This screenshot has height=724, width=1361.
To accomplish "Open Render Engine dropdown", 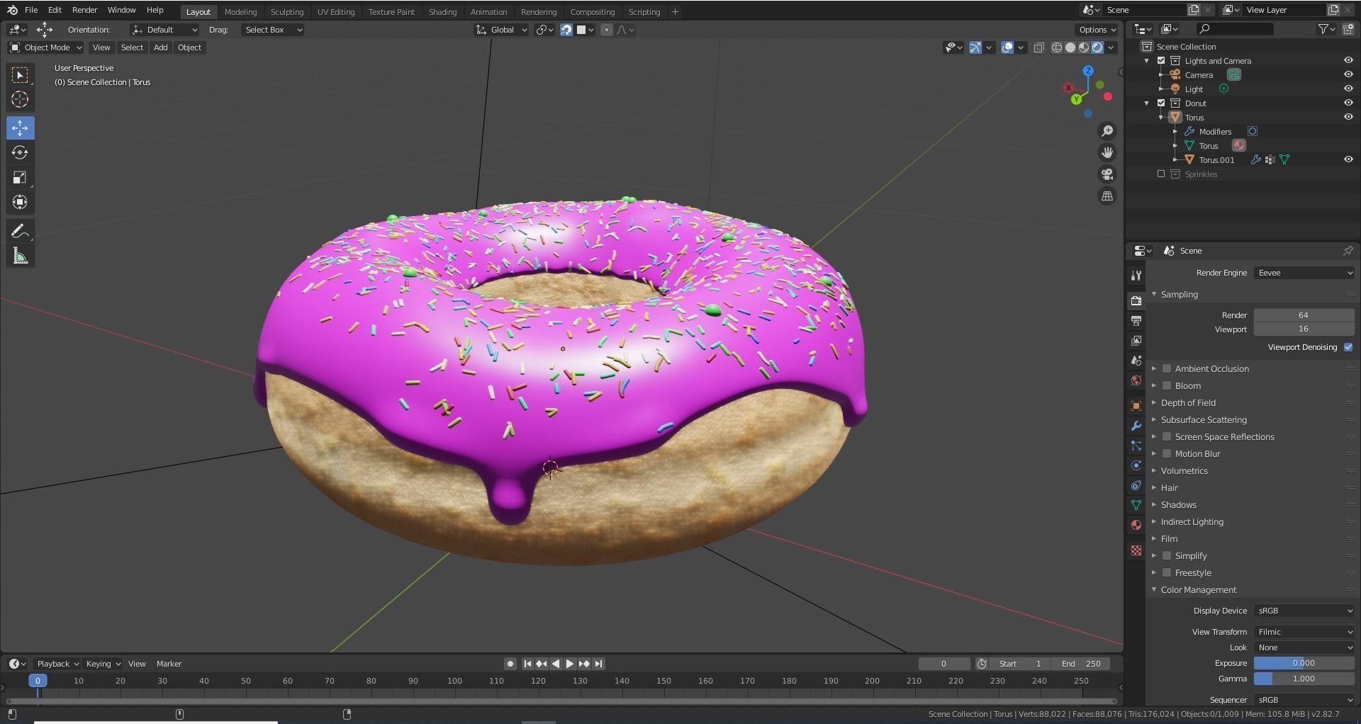I will (1304, 273).
